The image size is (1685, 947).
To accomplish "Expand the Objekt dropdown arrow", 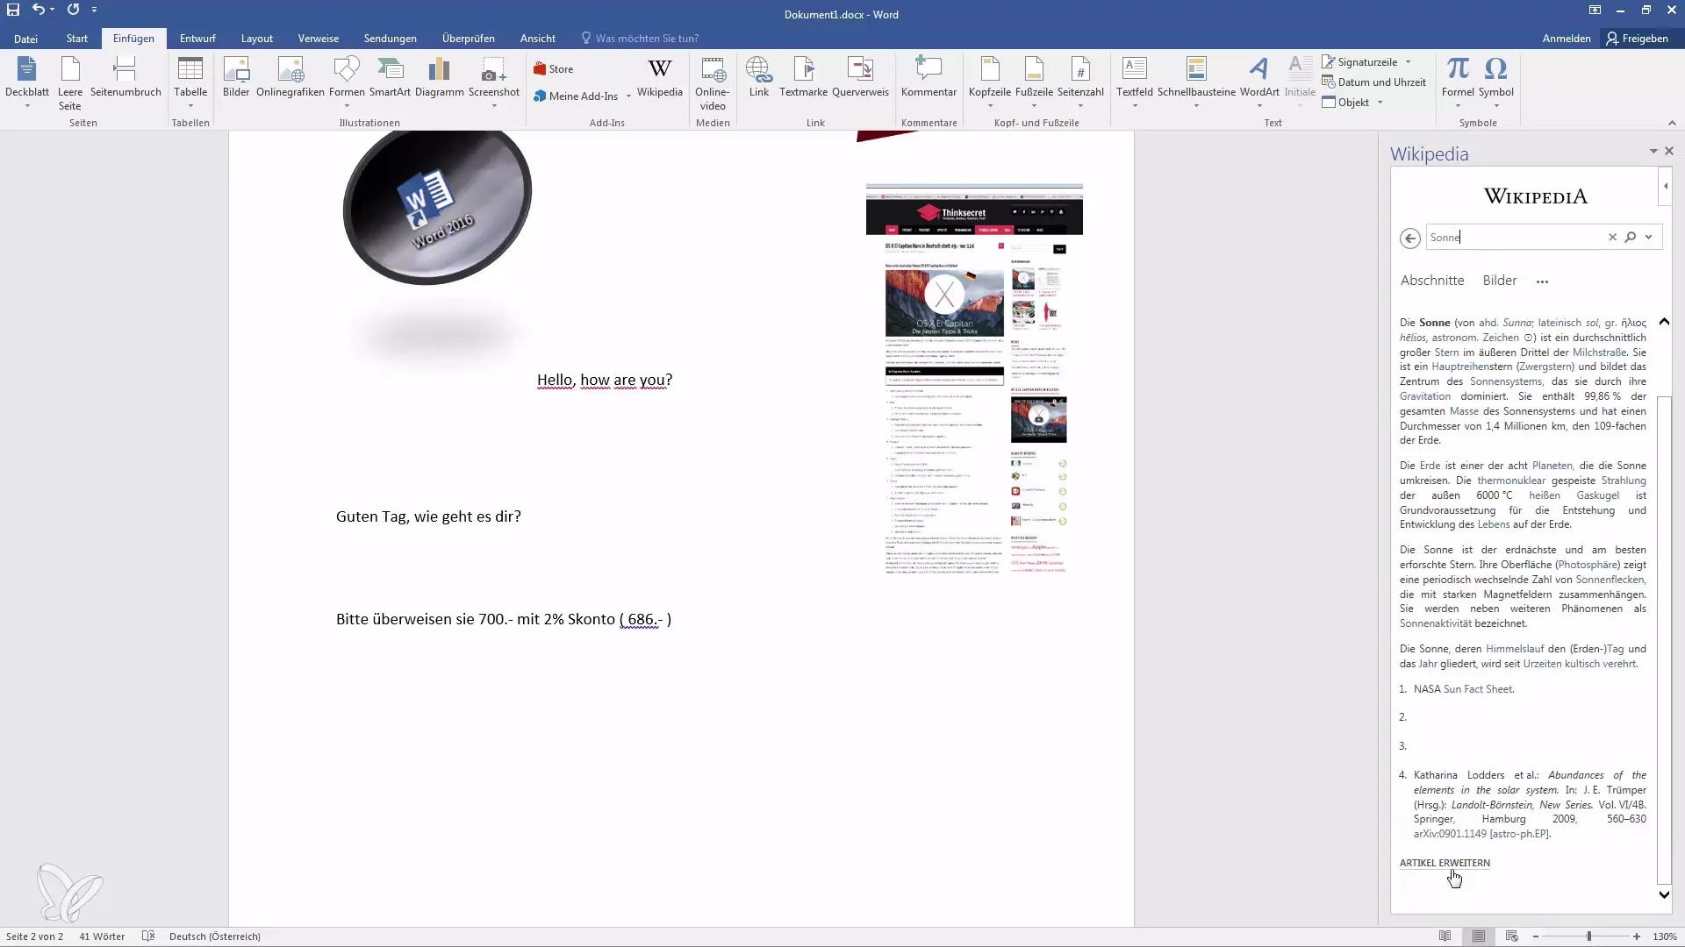I will click(x=1380, y=103).
